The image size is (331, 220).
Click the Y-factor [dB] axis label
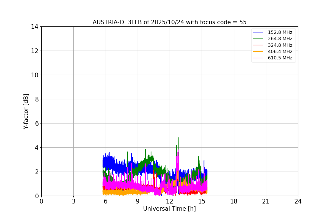26,111
